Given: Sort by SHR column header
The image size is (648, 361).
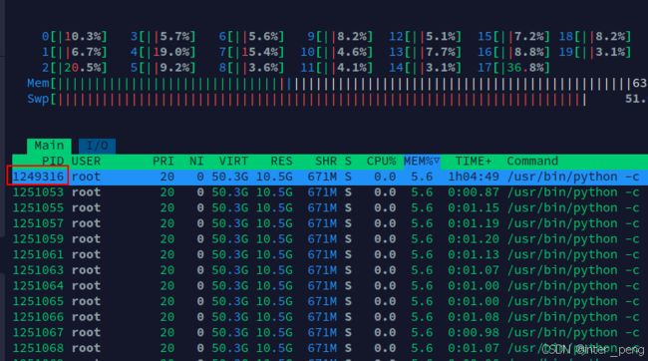Looking at the screenshot, I should 326,161.
